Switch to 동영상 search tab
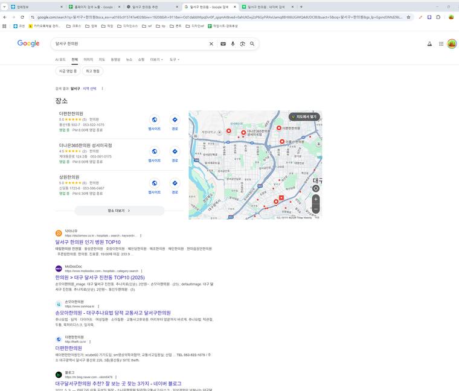 coord(115,60)
